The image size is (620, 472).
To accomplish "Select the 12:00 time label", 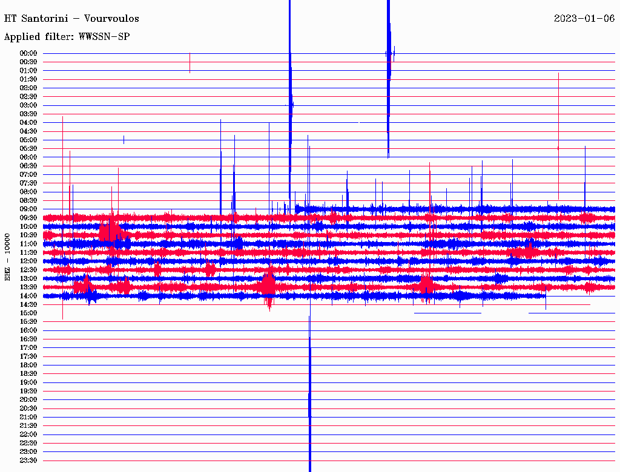I will tap(28, 261).
